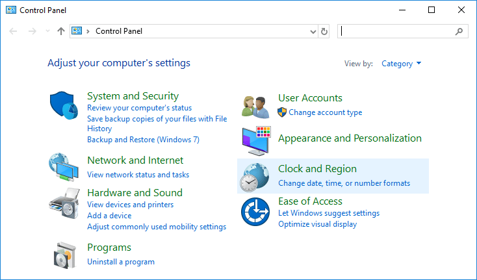Image resolution: width=477 pixels, height=280 pixels.
Task: Click the Network and Internet globe icon
Action: click(64, 168)
